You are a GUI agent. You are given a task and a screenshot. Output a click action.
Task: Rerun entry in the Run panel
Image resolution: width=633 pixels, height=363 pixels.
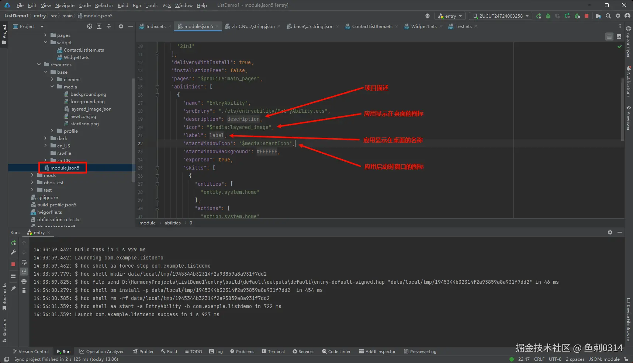tap(13, 243)
